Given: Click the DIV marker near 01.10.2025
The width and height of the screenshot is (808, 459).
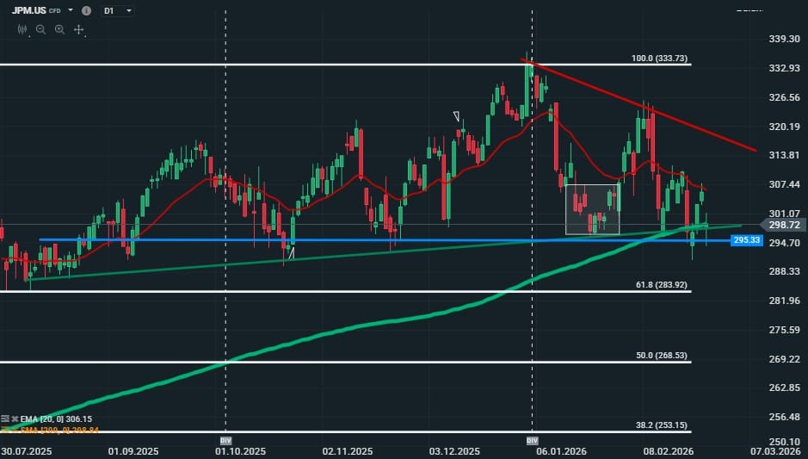Looking at the screenshot, I should (225, 440).
